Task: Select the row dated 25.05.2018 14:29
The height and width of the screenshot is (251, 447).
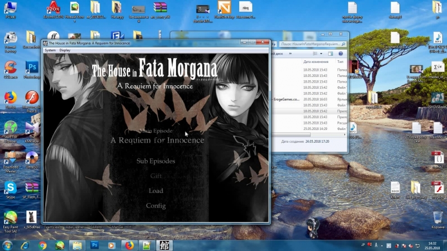Action: (x=310, y=129)
